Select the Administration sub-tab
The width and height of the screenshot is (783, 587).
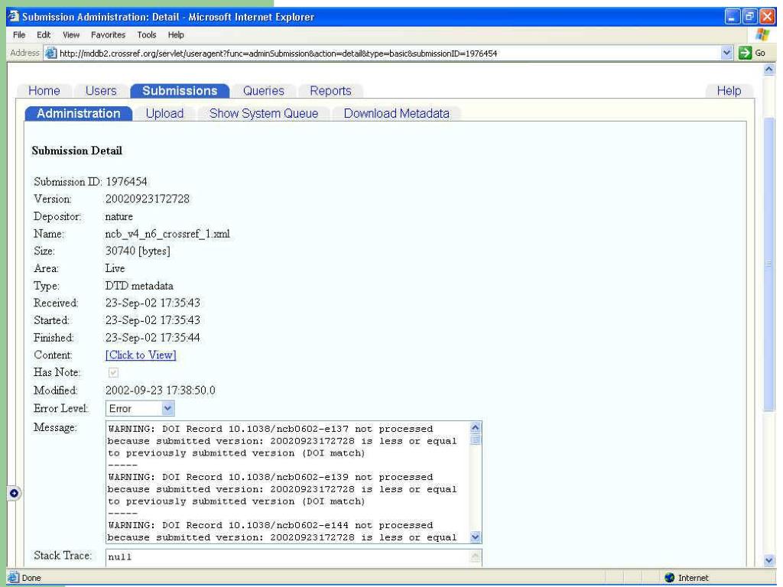[79, 114]
